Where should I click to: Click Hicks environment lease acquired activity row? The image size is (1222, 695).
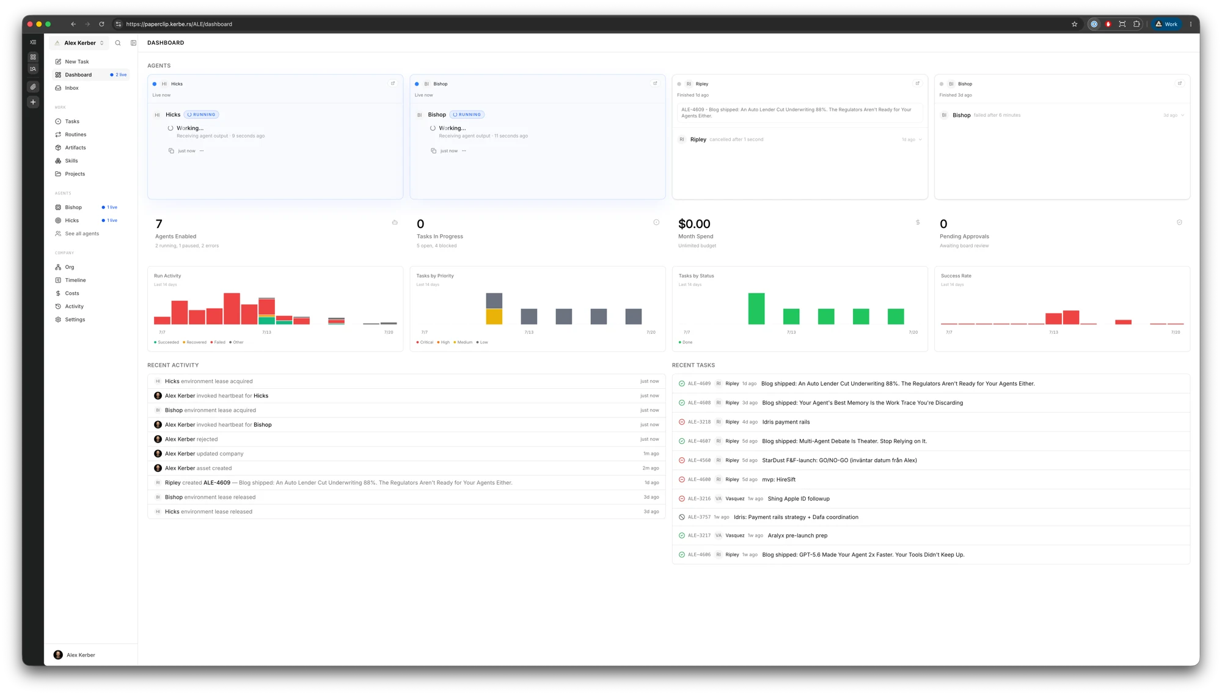pyautogui.click(x=406, y=381)
